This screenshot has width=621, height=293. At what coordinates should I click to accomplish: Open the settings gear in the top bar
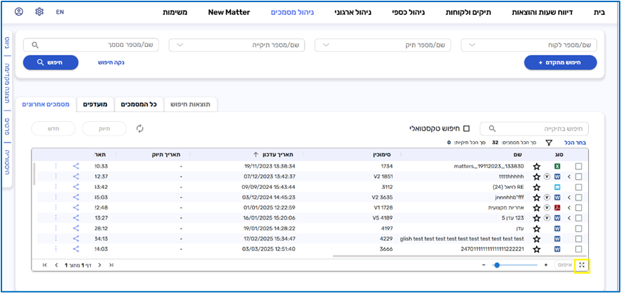(x=39, y=12)
